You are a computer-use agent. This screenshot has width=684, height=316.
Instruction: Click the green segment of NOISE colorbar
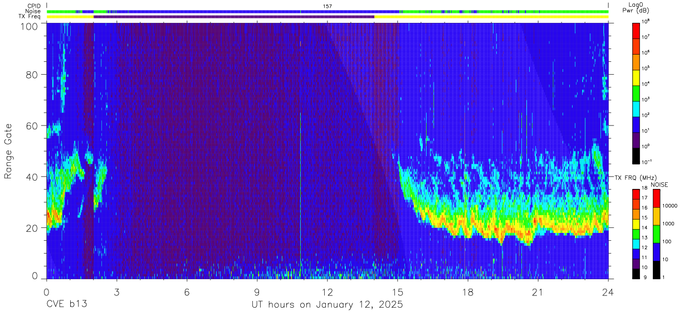656,234
